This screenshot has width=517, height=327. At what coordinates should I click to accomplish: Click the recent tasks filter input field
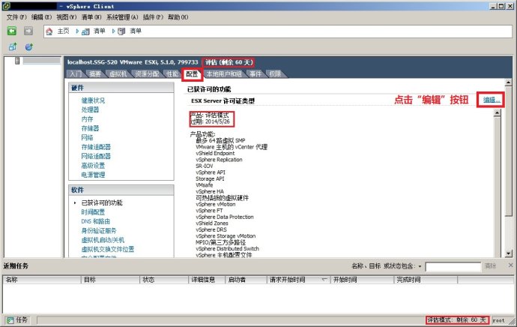click(x=453, y=266)
